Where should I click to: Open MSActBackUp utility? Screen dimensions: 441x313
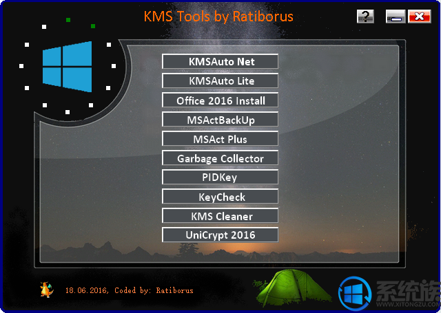point(220,119)
